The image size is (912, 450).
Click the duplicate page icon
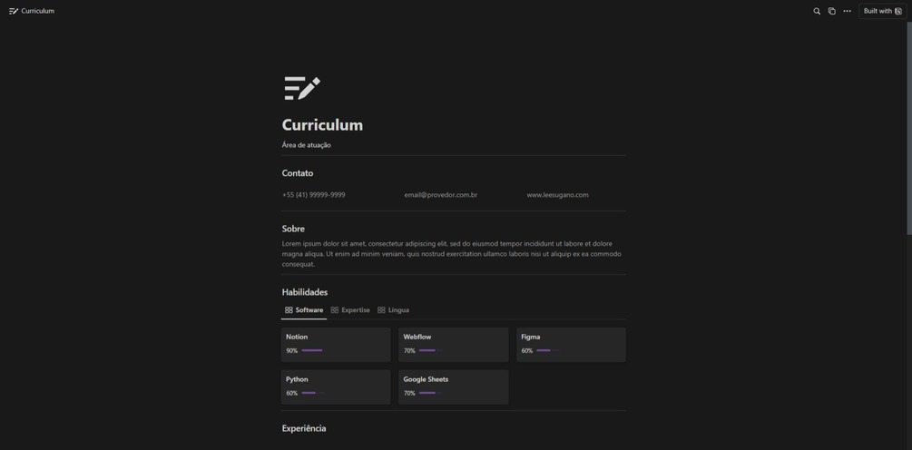point(832,11)
